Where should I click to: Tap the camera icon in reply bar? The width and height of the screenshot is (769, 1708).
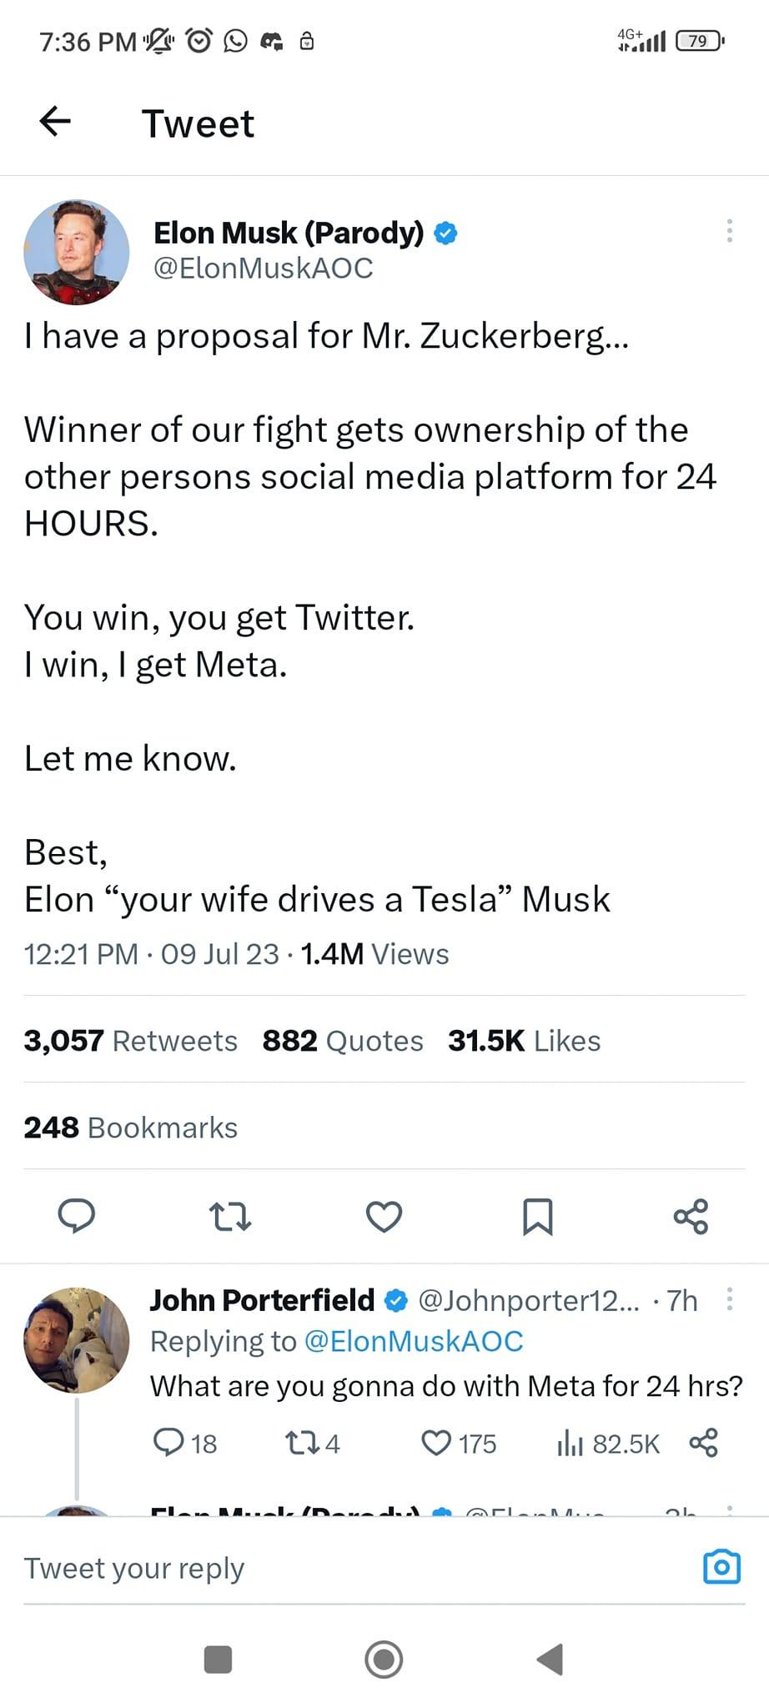click(x=721, y=1567)
